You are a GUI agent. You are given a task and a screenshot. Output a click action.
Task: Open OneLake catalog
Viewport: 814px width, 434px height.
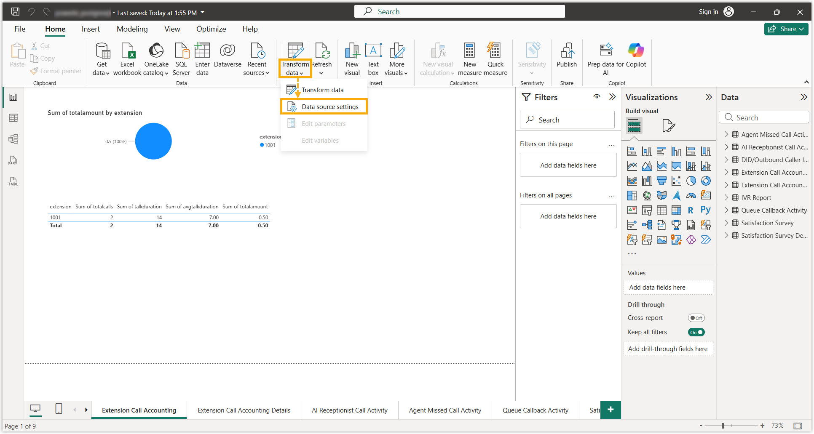point(156,59)
